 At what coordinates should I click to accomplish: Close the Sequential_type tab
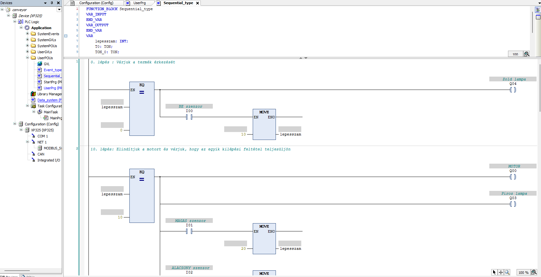(198, 3)
